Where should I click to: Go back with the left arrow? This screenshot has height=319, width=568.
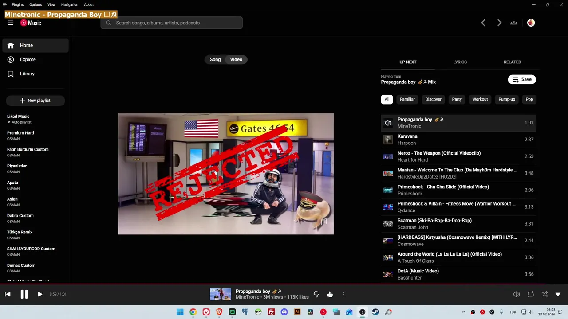483,23
